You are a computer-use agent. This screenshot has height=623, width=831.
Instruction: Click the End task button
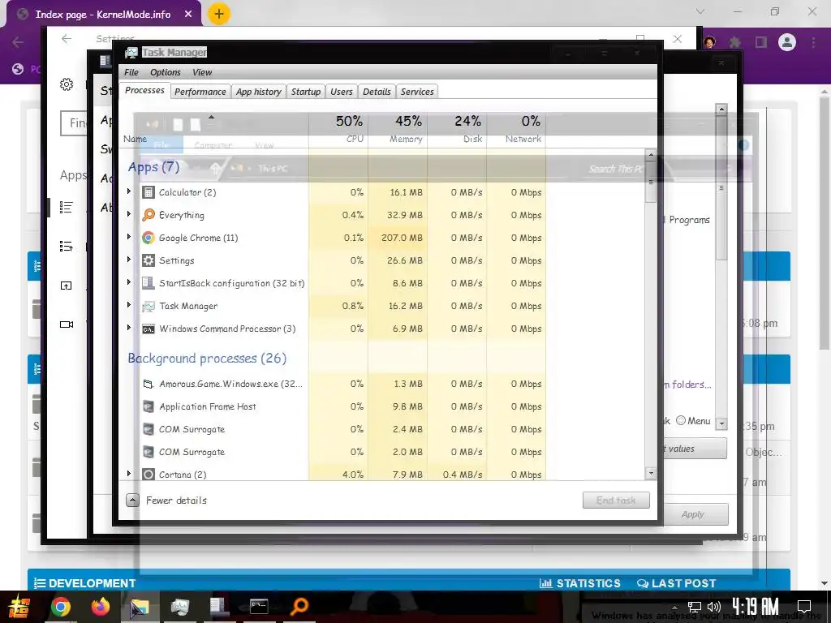616,500
